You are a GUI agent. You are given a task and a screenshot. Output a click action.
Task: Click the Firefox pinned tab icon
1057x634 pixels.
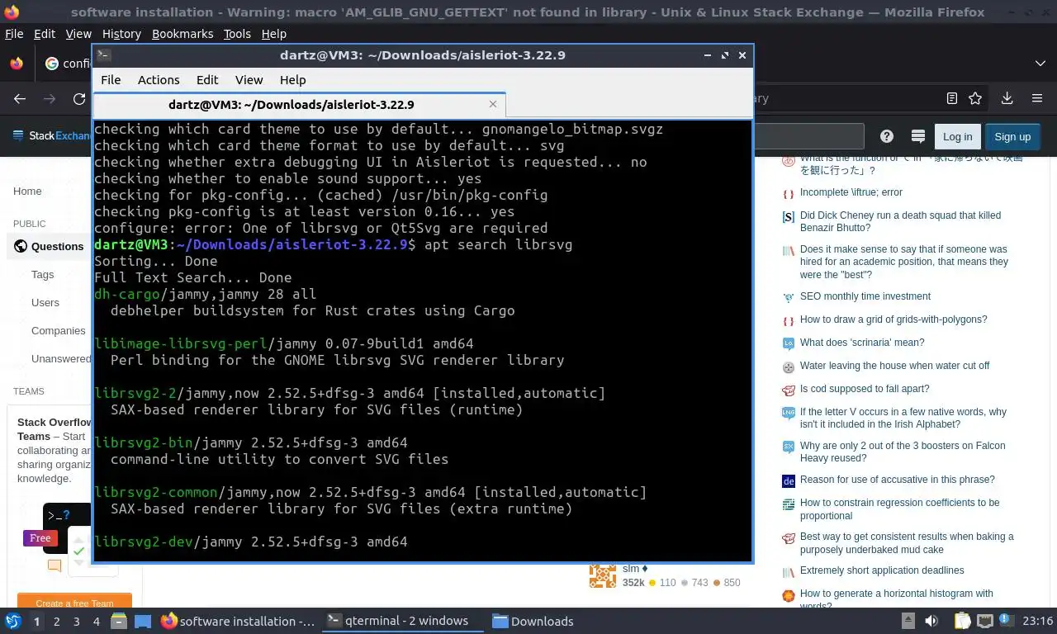(x=17, y=64)
